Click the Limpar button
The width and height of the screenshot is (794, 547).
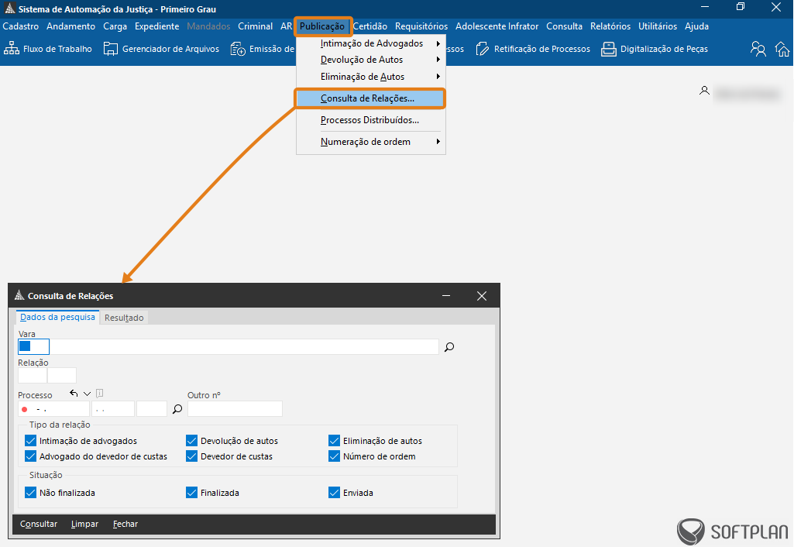pyautogui.click(x=84, y=525)
